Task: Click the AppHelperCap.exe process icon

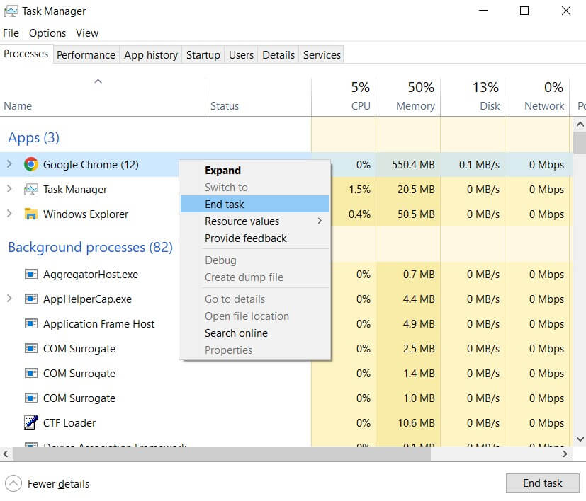Action: click(x=31, y=299)
